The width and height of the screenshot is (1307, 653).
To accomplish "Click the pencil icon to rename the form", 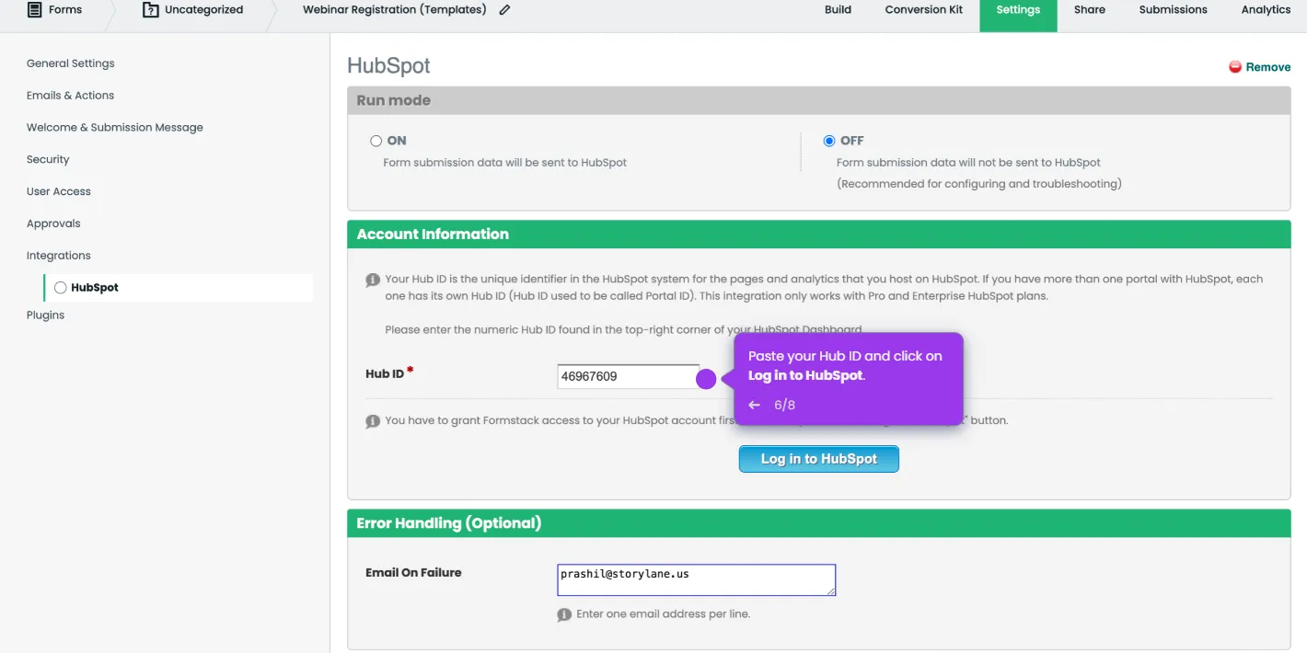I will (504, 10).
